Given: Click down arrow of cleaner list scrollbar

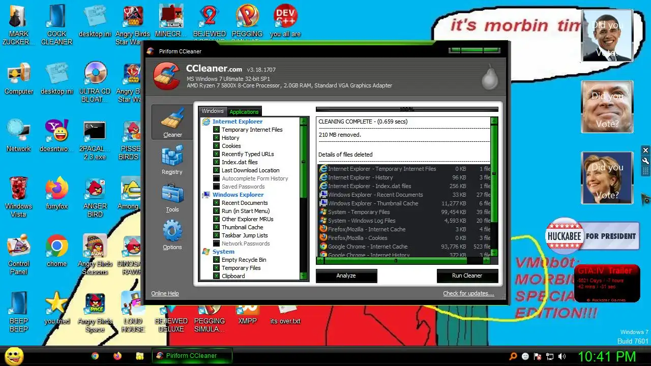Looking at the screenshot, I should tap(304, 276).
